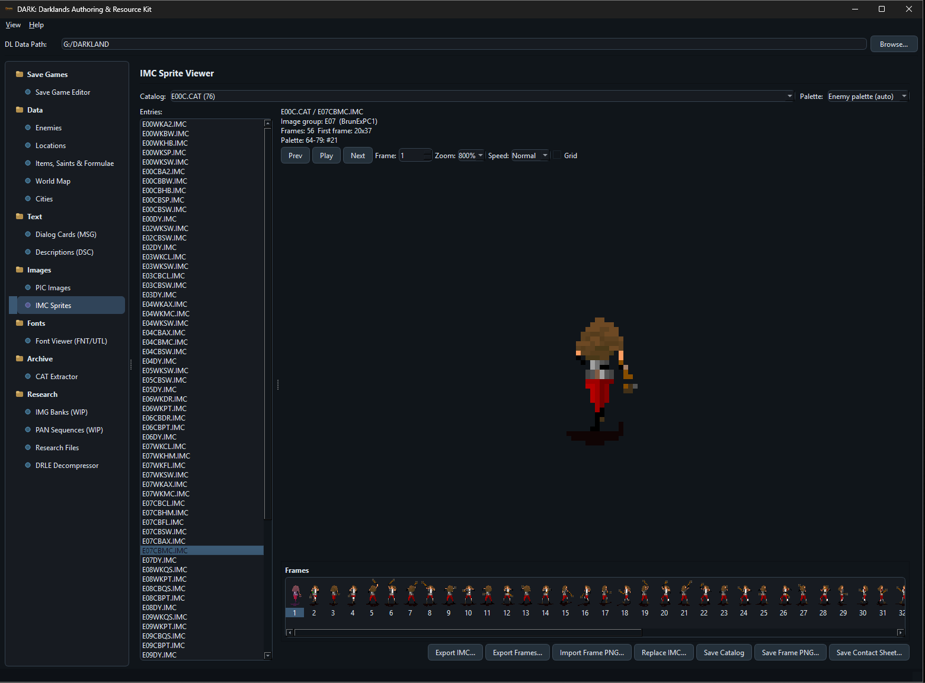Click the entries list up scroll arrow
This screenshot has height=683, width=925.
[267, 123]
